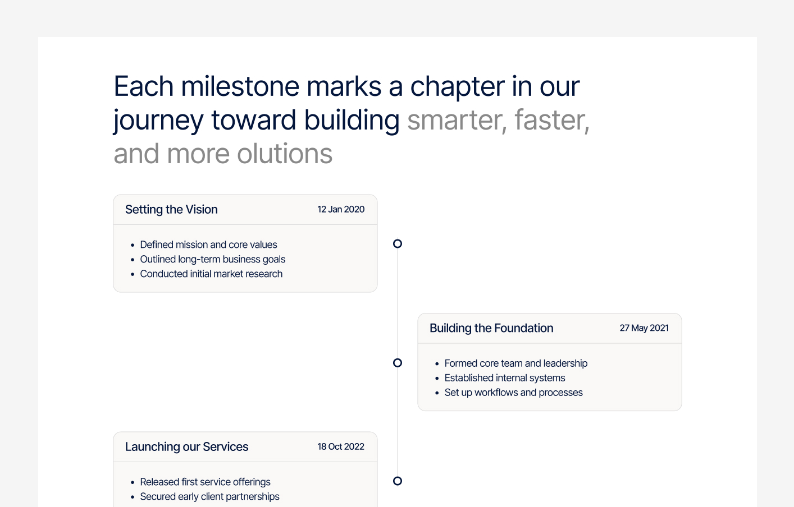
Task: Select the bullet Defined mission and core values
Action: [x=208, y=245]
